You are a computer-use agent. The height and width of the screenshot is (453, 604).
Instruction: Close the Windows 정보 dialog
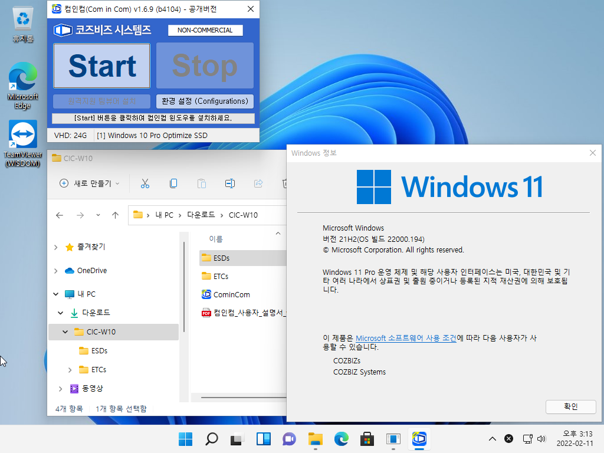pos(592,153)
